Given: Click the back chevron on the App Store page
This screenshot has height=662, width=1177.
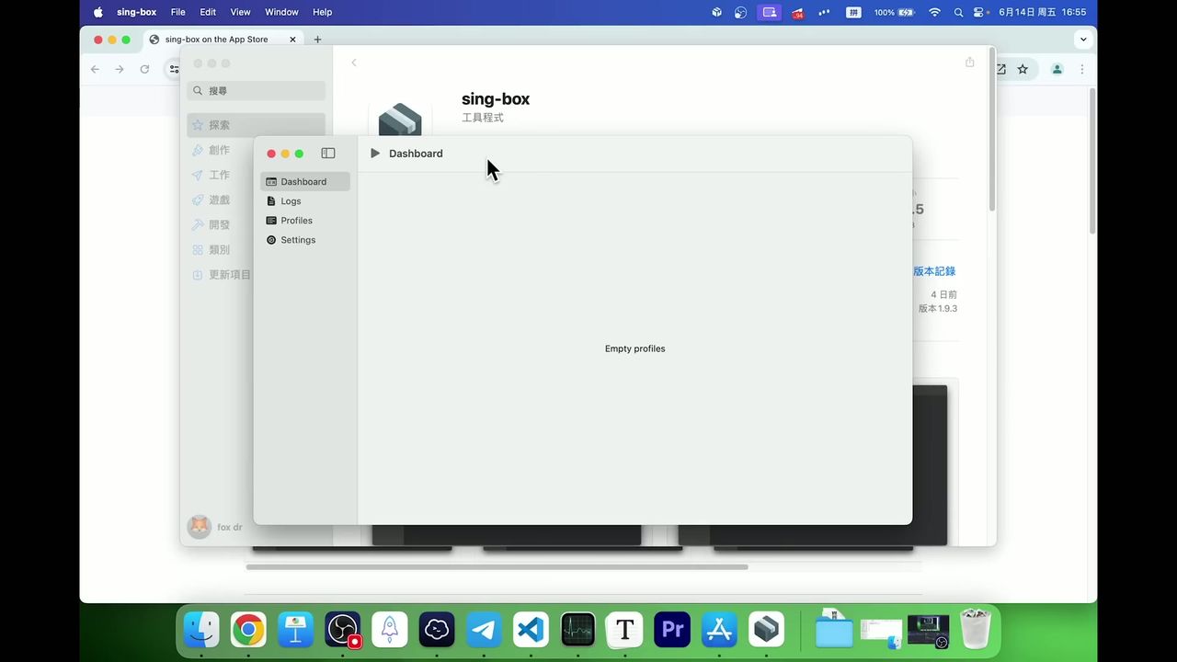Looking at the screenshot, I should (x=354, y=63).
